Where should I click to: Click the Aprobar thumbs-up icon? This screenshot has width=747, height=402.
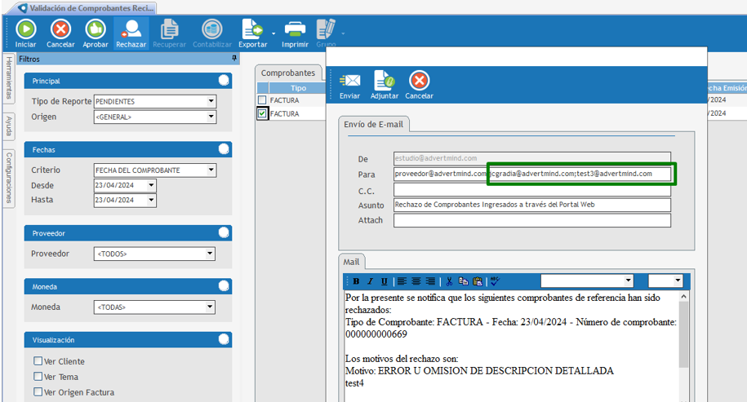pos(96,30)
